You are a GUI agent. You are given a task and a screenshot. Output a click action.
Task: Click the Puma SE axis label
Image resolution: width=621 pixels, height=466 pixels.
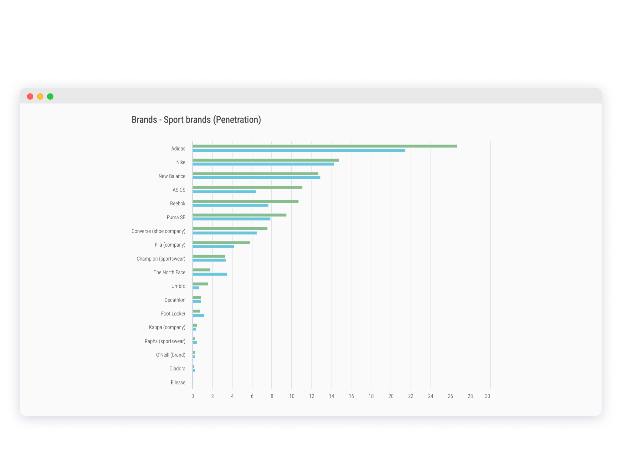coord(176,218)
